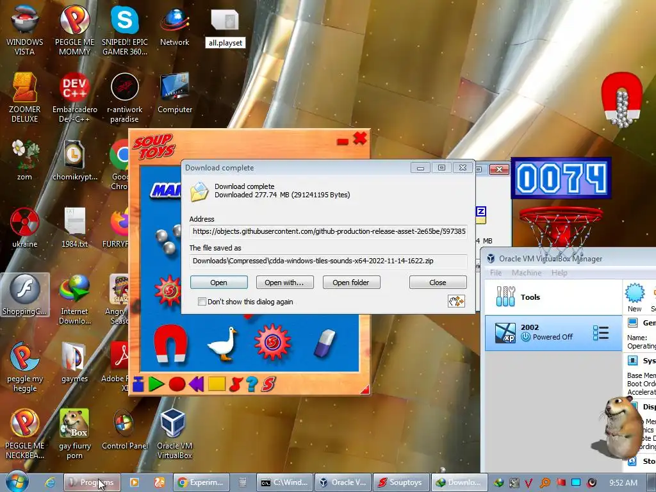Click the calculator taskbar icon
656x492 pixels.
point(243,482)
